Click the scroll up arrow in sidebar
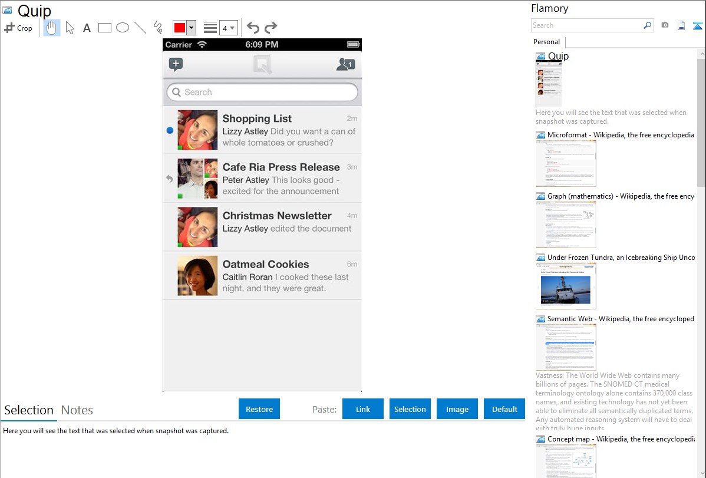Screen dimensions: 706x478 coord(701,54)
